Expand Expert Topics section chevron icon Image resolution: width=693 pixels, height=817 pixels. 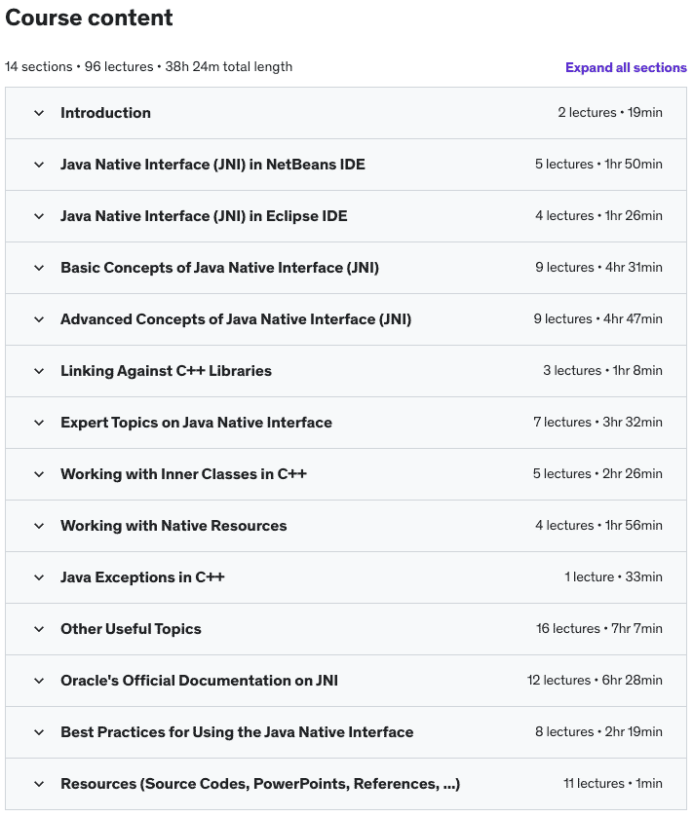tap(39, 423)
